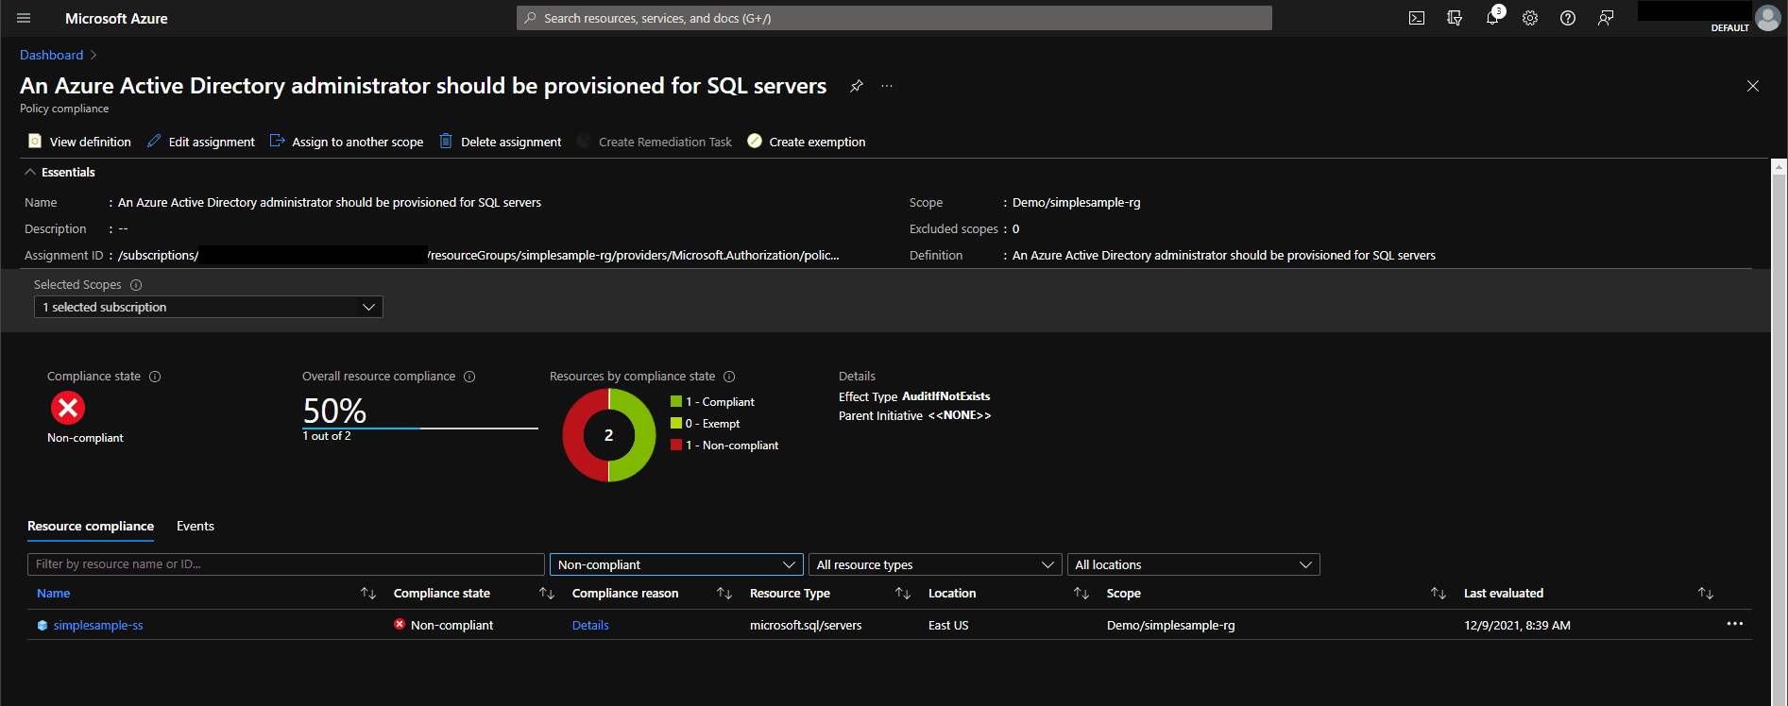Open the feedback icon
Viewport: 1788px width, 706px height.
(1606, 18)
